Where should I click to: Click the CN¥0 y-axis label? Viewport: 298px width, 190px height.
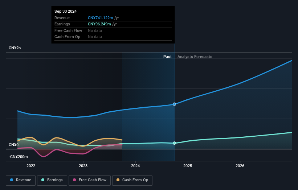click(x=14, y=145)
